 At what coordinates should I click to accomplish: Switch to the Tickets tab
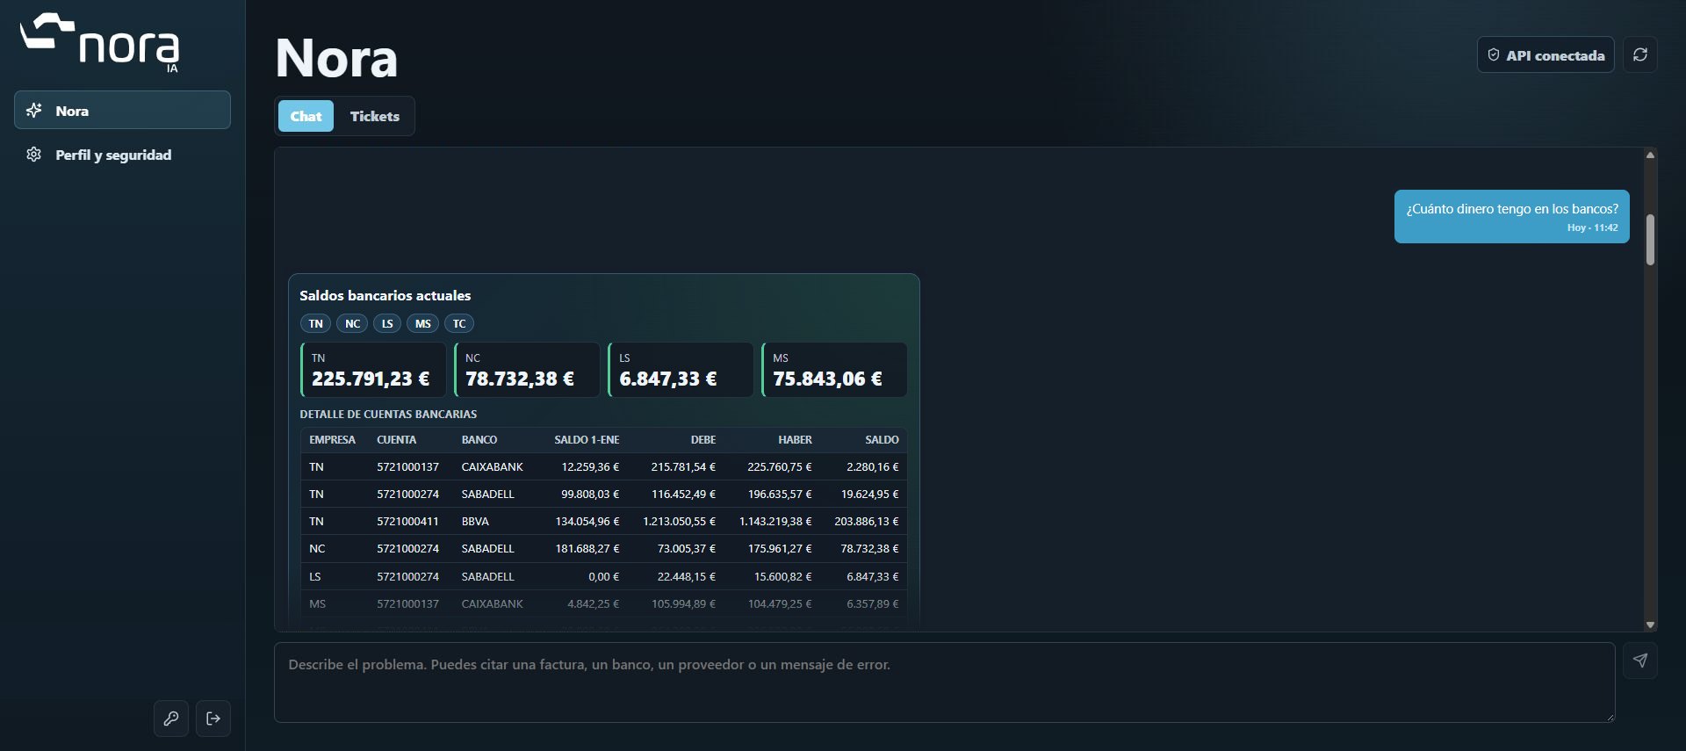[x=375, y=116]
